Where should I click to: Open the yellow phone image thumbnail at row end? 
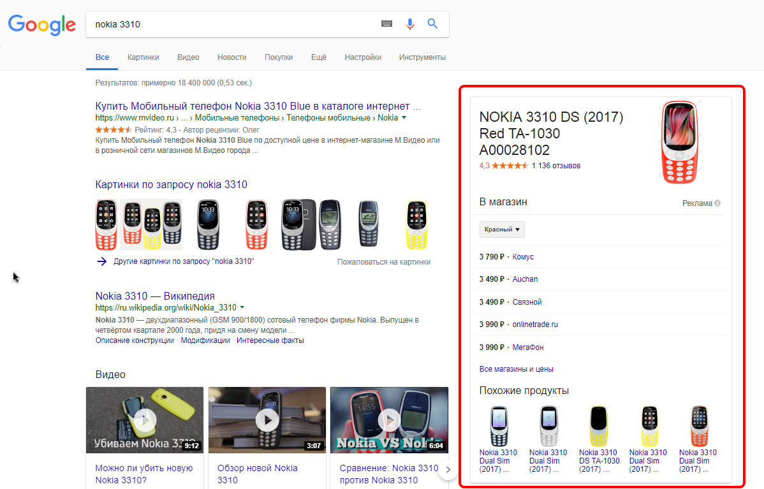tap(416, 224)
